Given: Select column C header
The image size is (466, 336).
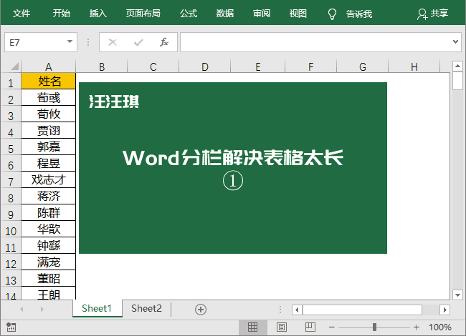Looking at the screenshot, I should point(153,66).
